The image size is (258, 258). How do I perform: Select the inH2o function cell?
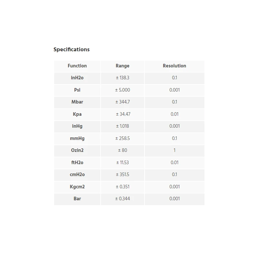(x=77, y=78)
